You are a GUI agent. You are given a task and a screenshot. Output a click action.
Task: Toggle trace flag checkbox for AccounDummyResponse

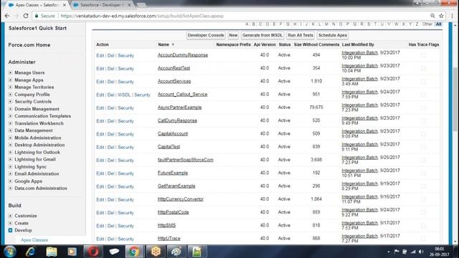(423, 55)
